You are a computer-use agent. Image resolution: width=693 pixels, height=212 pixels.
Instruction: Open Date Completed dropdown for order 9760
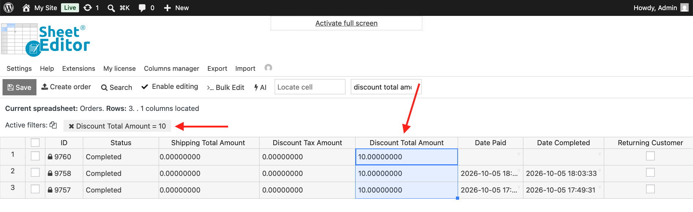600,154
